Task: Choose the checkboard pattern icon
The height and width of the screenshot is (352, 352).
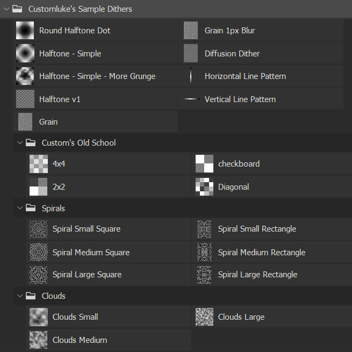Action: (x=204, y=164)
